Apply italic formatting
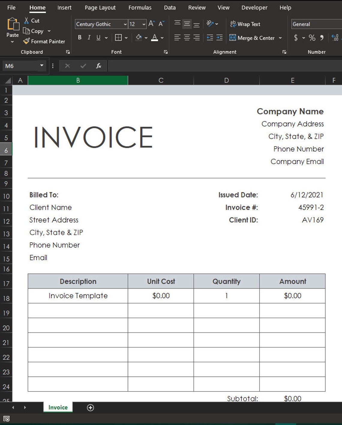The width and height of the screenshot is (342, 425). click(89, 37)
